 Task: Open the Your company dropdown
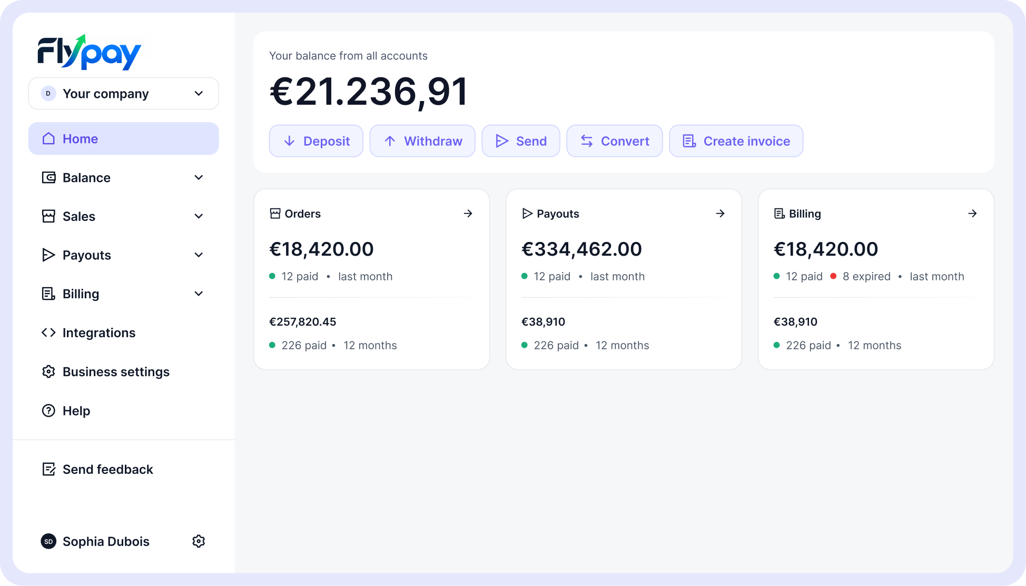point(124,94)
